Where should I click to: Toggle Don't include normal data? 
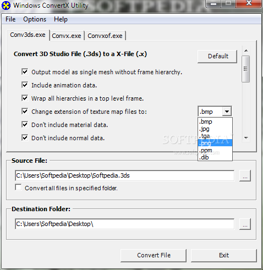(x=25, y=137)
